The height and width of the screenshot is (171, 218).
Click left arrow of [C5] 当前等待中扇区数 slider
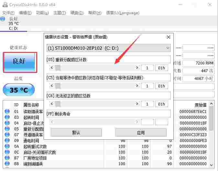pyautogui.click(x=52, y=86)
